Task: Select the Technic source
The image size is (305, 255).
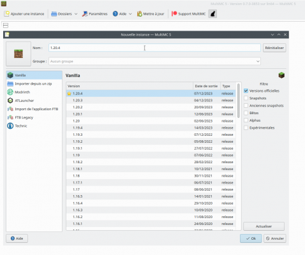Action: (x=34, y=126)
